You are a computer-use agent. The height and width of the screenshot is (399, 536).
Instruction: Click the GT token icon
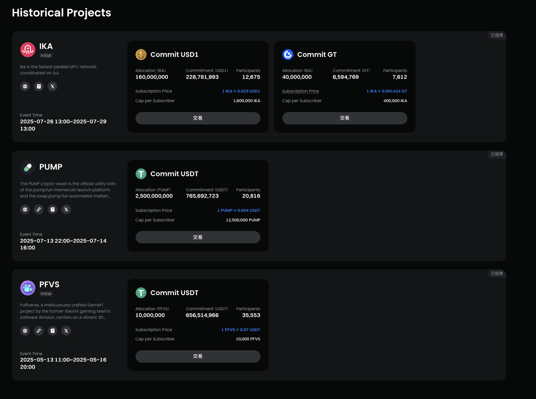(288, 55)
